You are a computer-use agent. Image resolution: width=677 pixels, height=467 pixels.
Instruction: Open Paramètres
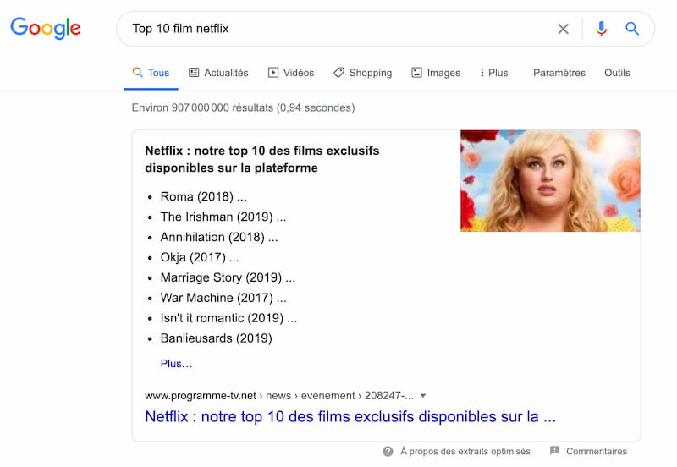point(559,73)
